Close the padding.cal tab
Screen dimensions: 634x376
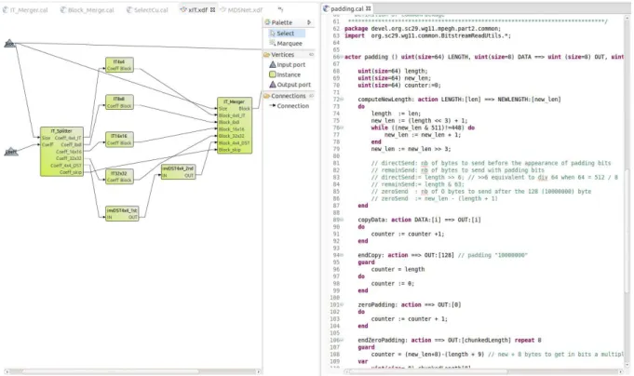[x=368, y=8]
